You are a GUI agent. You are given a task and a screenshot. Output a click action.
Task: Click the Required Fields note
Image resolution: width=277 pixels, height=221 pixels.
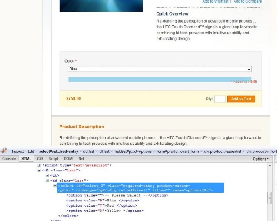tap(244, 81)
